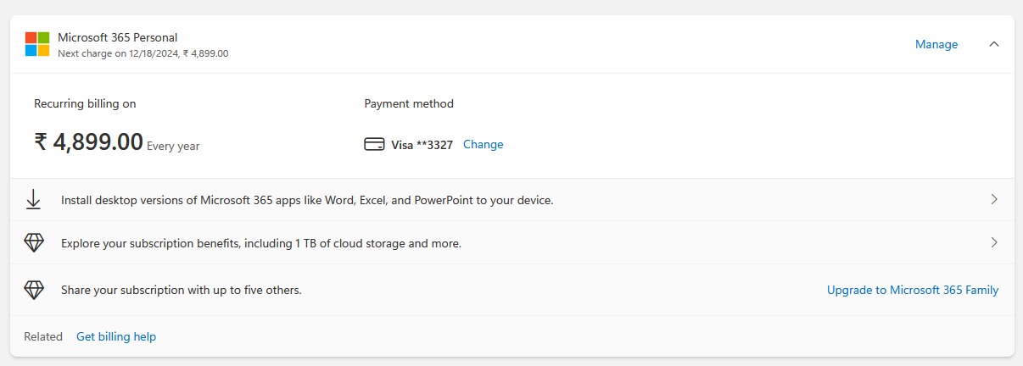Open the Get billing help link
Viewport: 1023px width, 366px height.
[116, 336]
